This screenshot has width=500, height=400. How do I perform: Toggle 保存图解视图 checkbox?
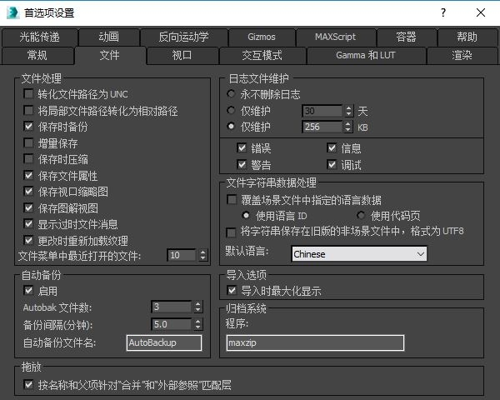tap(28, 207)
